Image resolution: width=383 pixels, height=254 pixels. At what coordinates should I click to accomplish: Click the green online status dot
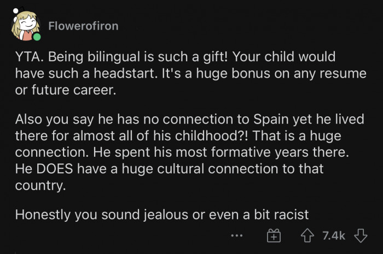[x=37, y=38]
